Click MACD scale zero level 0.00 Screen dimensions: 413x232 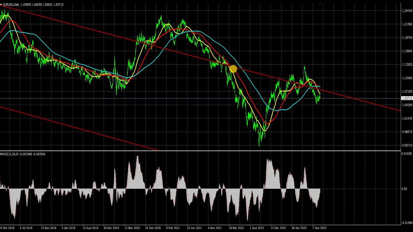pyautogui.click(x=405, y=189)
